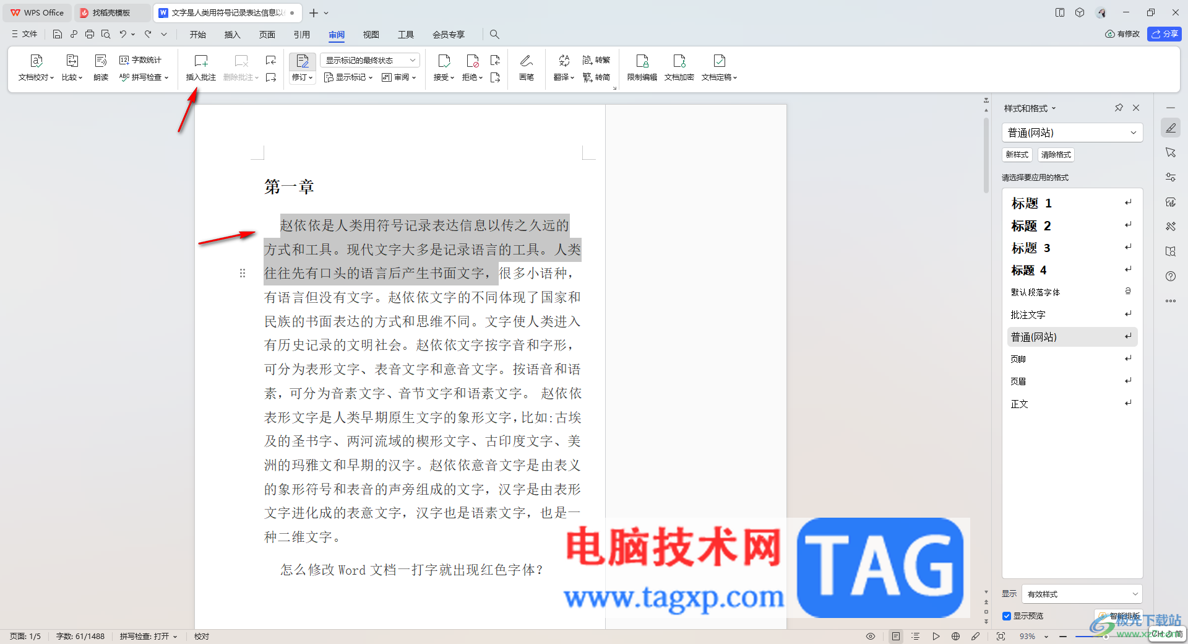Image resolution: width=1188 pixels, height=644 pixels.
Task: Pin the Styles and Formatting panel
Action: [1119, 108]
